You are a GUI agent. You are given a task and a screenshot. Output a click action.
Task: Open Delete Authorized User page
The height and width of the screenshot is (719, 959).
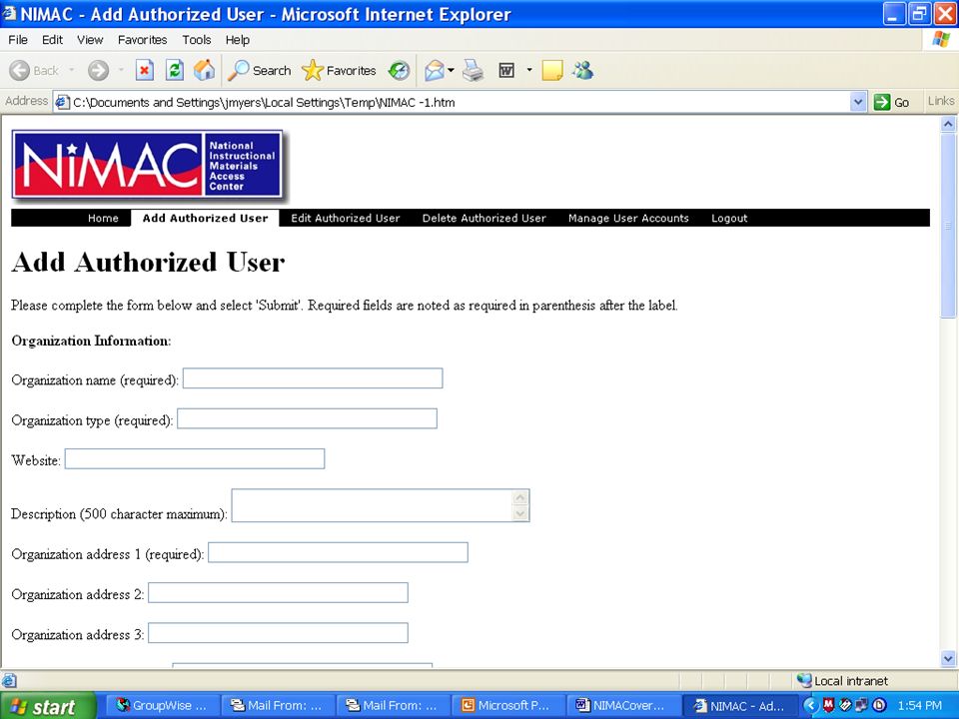(483, 219)
